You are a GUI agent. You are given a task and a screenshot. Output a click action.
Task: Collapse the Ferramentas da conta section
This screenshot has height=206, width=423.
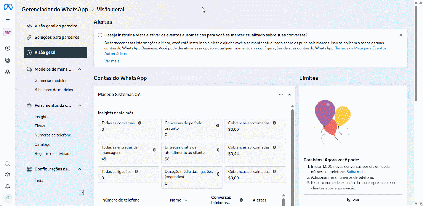[x=80, y=105]
